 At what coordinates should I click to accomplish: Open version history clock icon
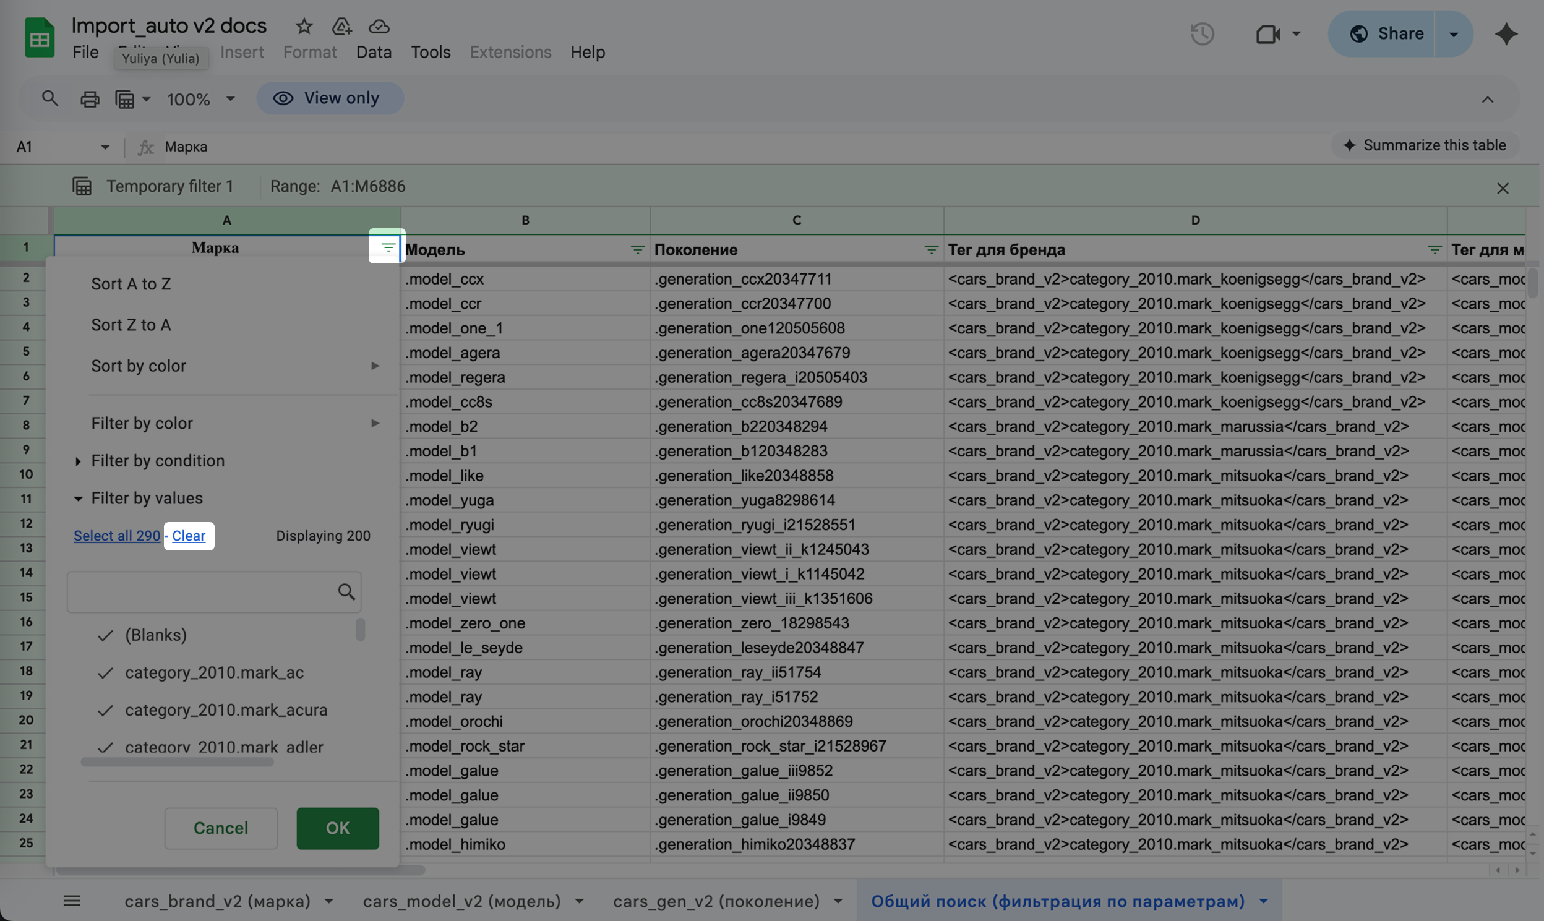click(x=1202, y=33)
